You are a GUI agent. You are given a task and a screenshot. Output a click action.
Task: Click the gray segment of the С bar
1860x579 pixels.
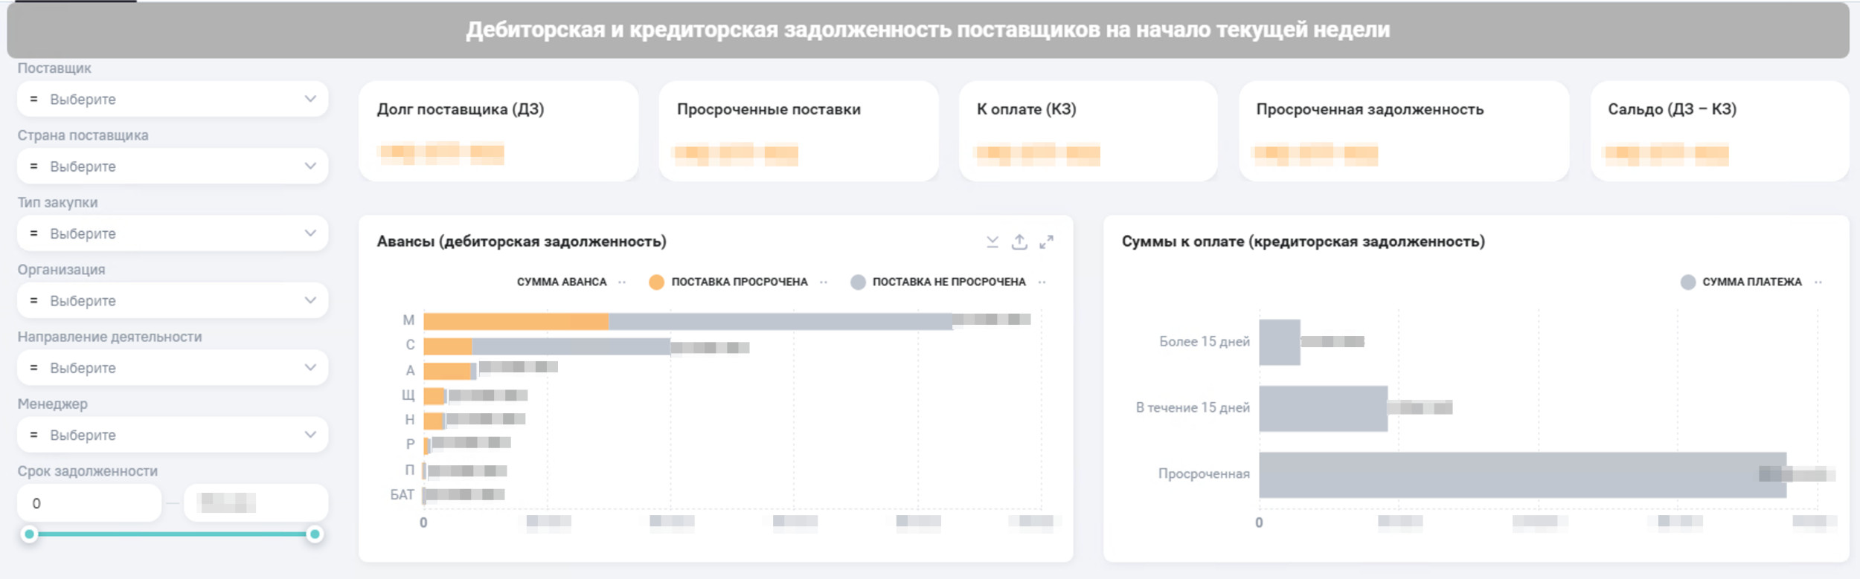[571, 346]
